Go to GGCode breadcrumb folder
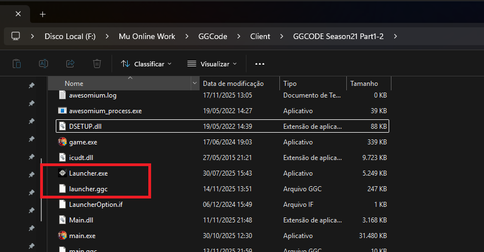The image size is (484, 252). tap(212, 36)
